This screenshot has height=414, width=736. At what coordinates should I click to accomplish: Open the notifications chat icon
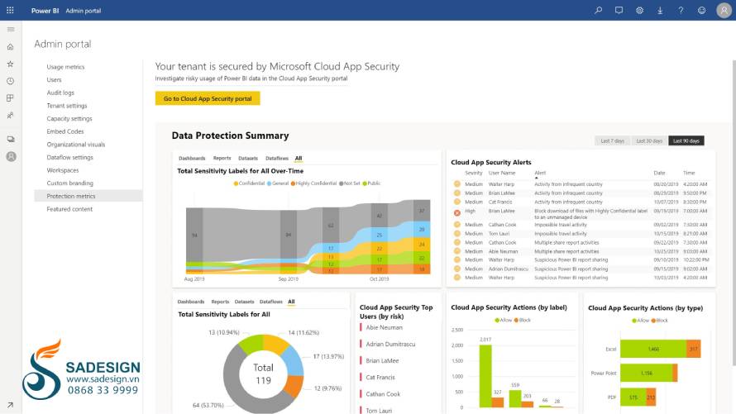[x=619, y=10]
